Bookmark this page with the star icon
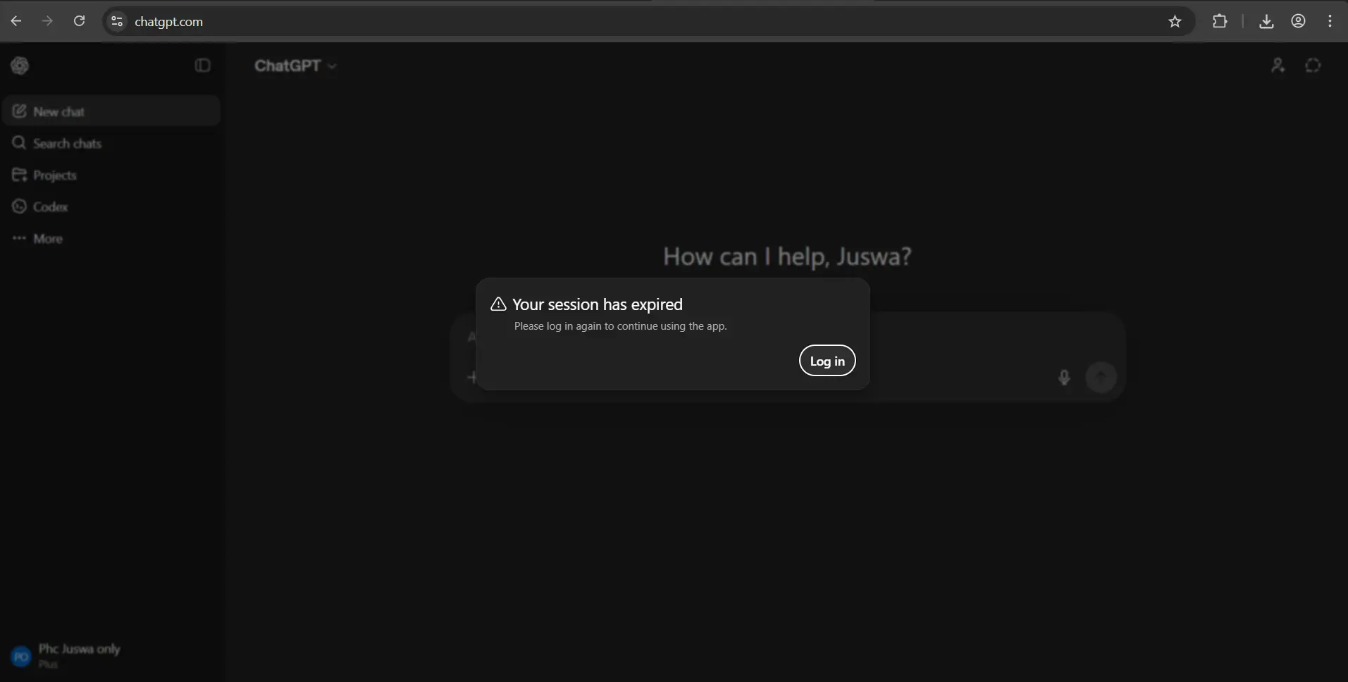The width and height of the screenshot is (1348, 682). (1175, 22)
